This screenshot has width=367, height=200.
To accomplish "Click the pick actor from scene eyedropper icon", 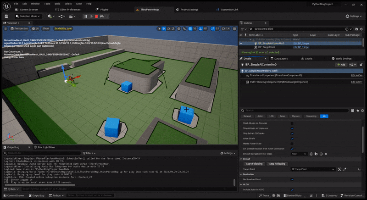I will point(345,169).
